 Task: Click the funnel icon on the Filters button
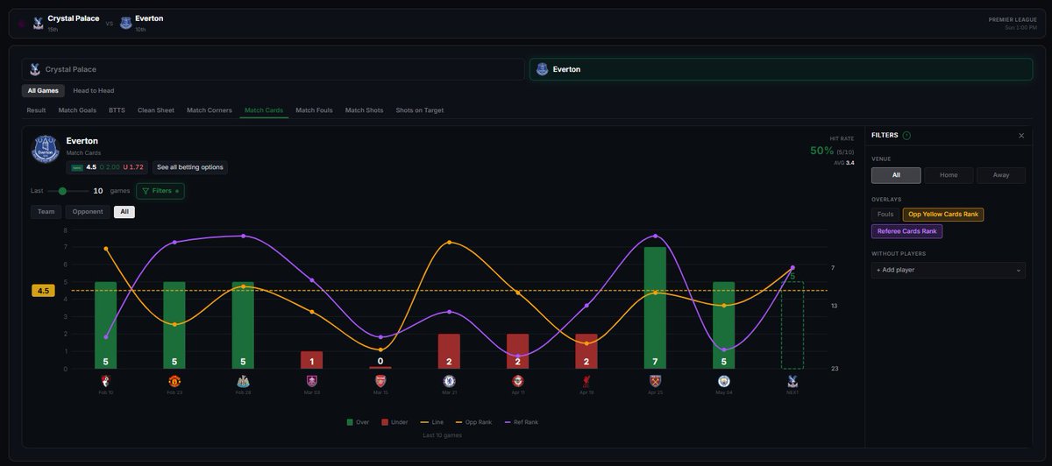(146, 190)
